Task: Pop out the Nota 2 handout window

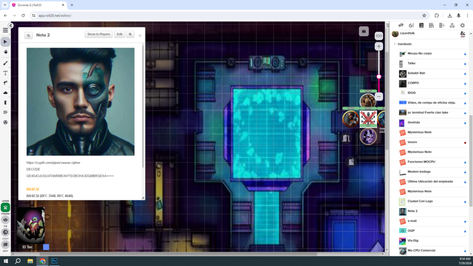Action: click(x=28, y=36)
